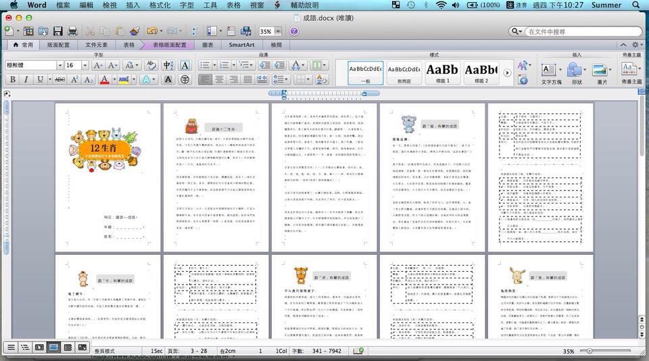
Task: Click the Undo arrow icon
Action: point(151,31)
